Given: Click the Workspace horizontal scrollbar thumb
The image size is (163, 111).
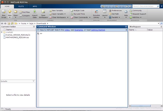Looking at the screenshot, I should (x=141, y=106).
